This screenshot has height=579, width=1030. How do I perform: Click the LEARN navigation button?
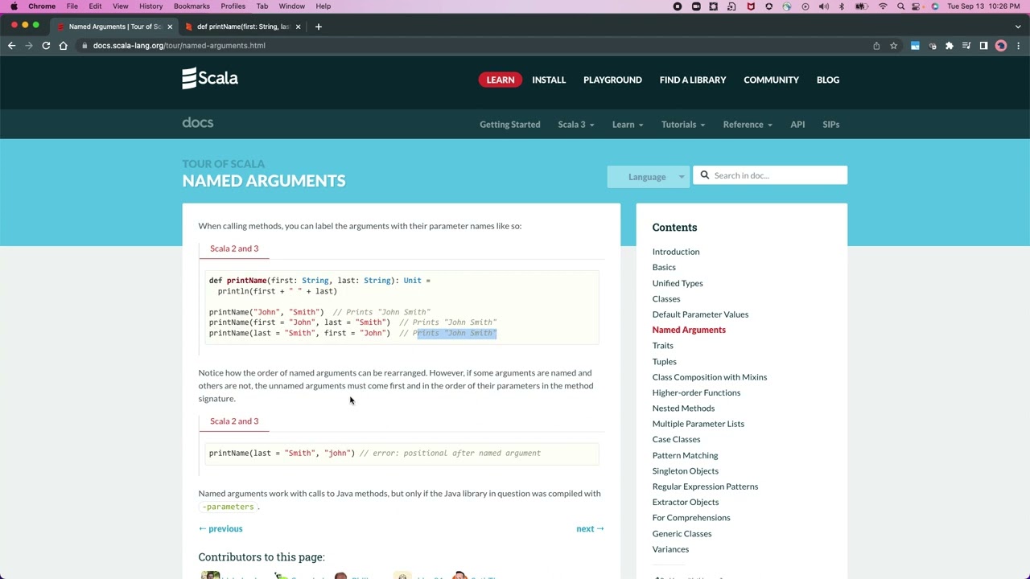point(501,80)
